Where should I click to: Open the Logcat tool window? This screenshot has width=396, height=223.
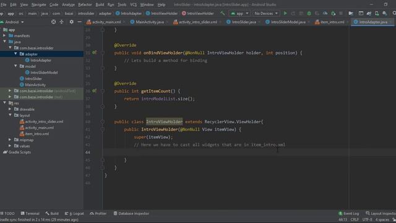tap(74, 213)
